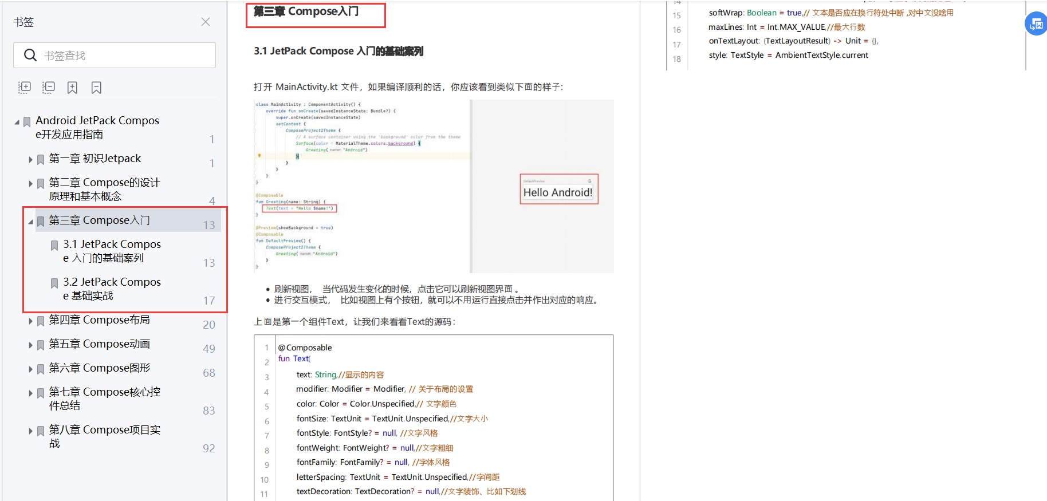
Task: Click the 进行交互模式 bullet point text
Action: tap(438, 300)
